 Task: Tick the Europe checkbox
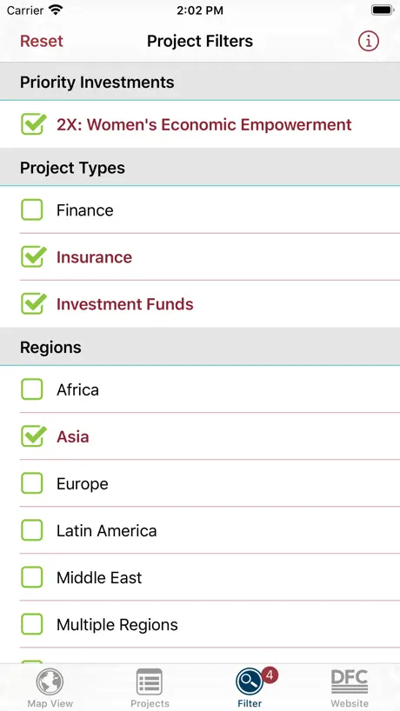[x=32, y=483]
